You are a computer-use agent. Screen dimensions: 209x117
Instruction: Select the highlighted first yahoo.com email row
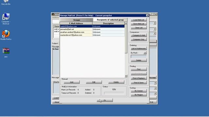pos(92,26)
